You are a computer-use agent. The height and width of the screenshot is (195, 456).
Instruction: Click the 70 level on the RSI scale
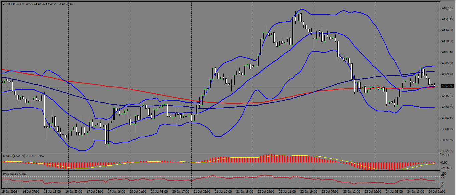pyautogui.click(x=443, y=177)
